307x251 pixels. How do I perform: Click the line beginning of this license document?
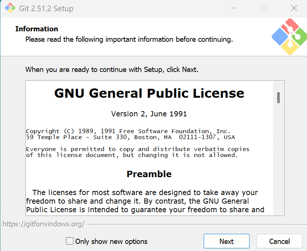[132, 155]
